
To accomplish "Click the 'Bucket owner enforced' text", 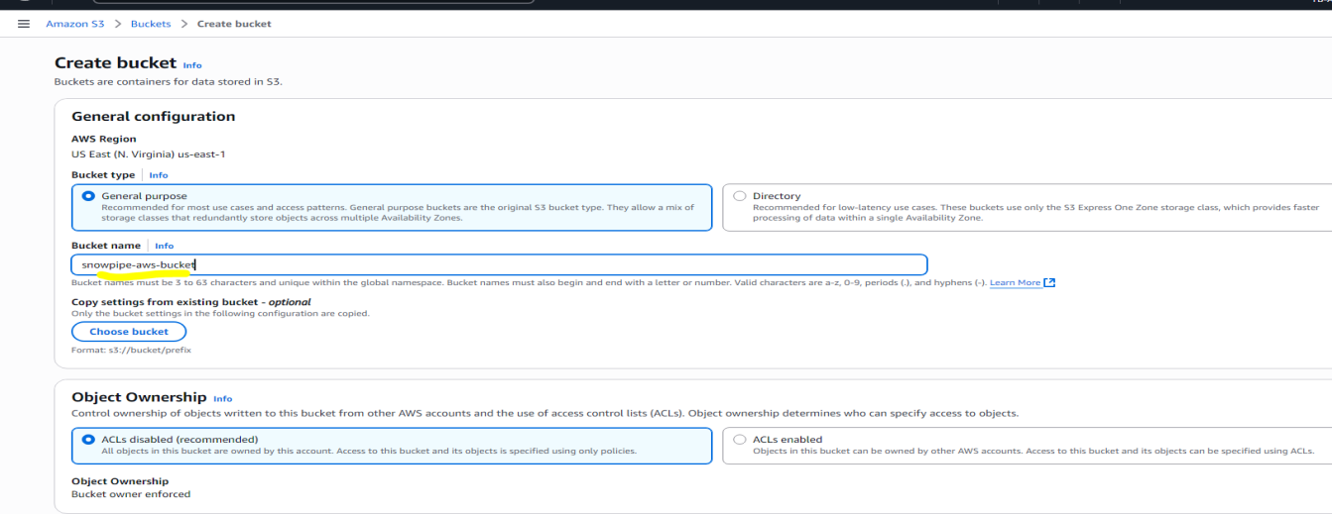I will [x=131, y=494].
